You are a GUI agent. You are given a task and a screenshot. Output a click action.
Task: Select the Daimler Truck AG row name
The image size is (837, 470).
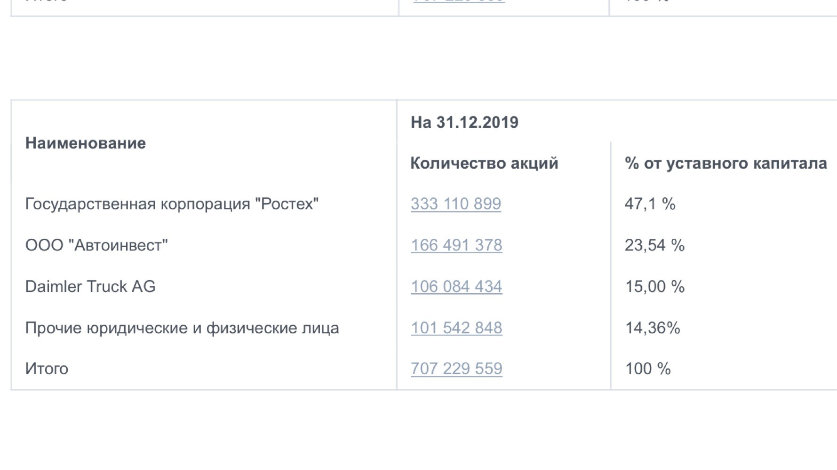pos(90,286)
